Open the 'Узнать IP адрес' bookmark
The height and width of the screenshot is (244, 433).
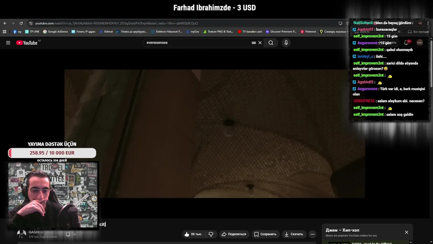click(84, 32)
